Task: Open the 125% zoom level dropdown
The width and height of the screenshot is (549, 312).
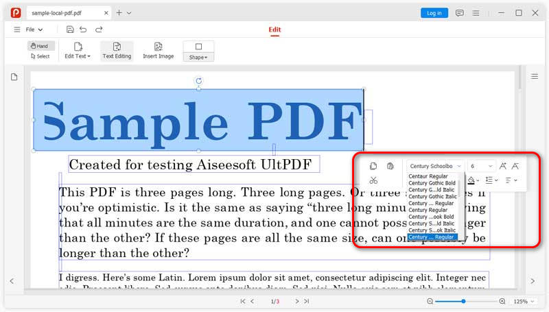Action: 524,302
